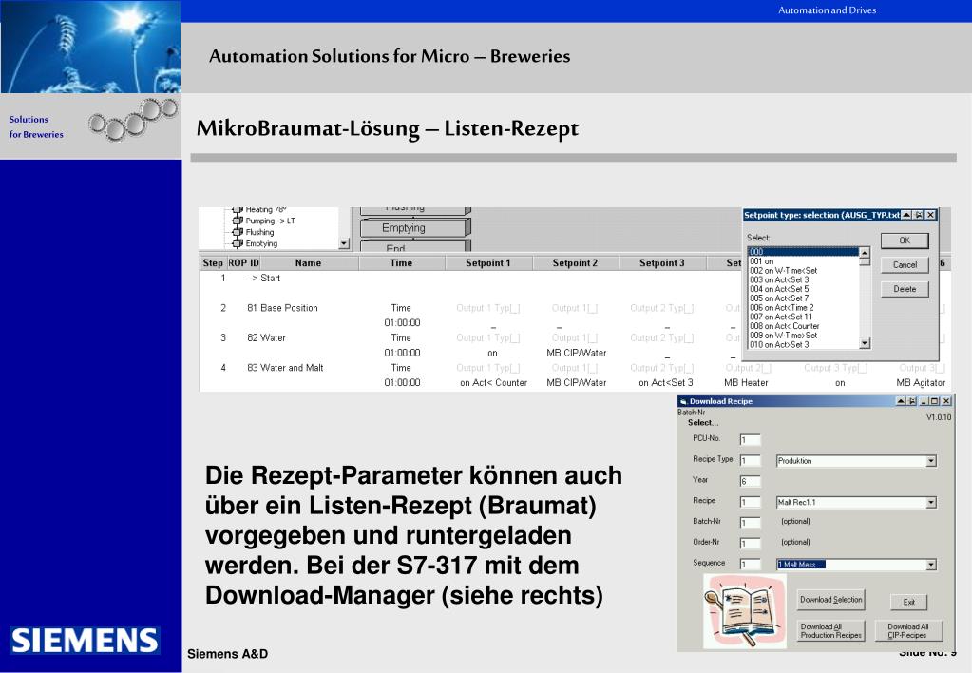Viewport: 972px width, 673px height.
Task: Click the 'MB Agitator' cell
Action: (921, 383)
